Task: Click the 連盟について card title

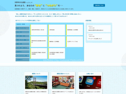Action: click(36, 74)
